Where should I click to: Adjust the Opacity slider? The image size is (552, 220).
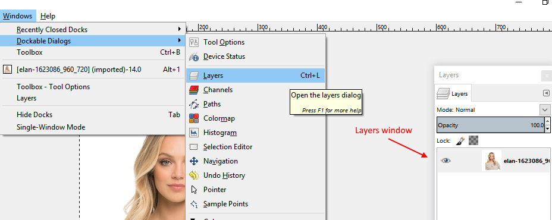490,125
